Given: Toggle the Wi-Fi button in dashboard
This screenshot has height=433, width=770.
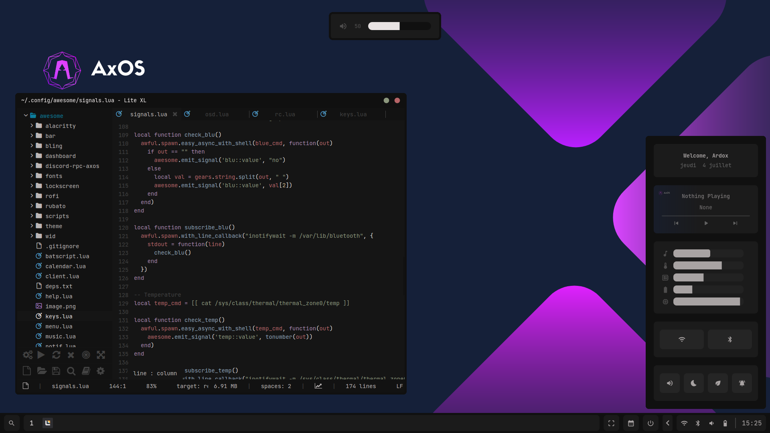Looking at the screenshot, I should (681, 340).
